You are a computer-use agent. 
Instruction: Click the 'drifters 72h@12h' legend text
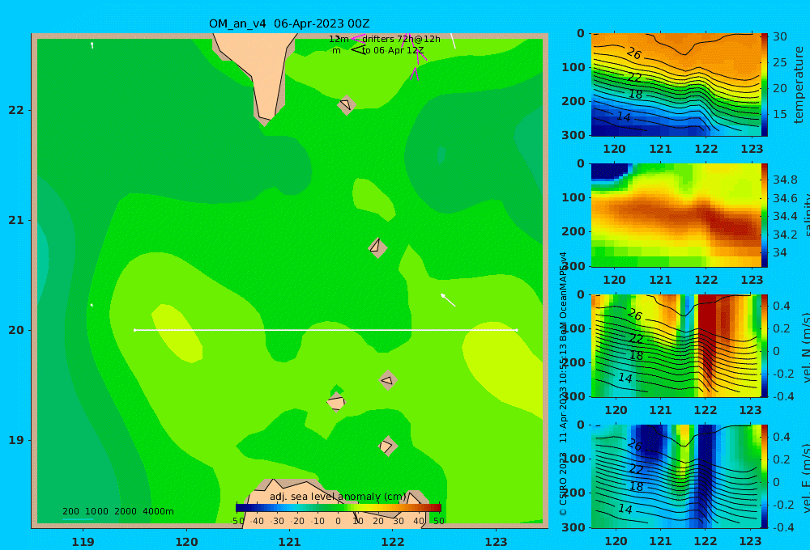[401, 39]
